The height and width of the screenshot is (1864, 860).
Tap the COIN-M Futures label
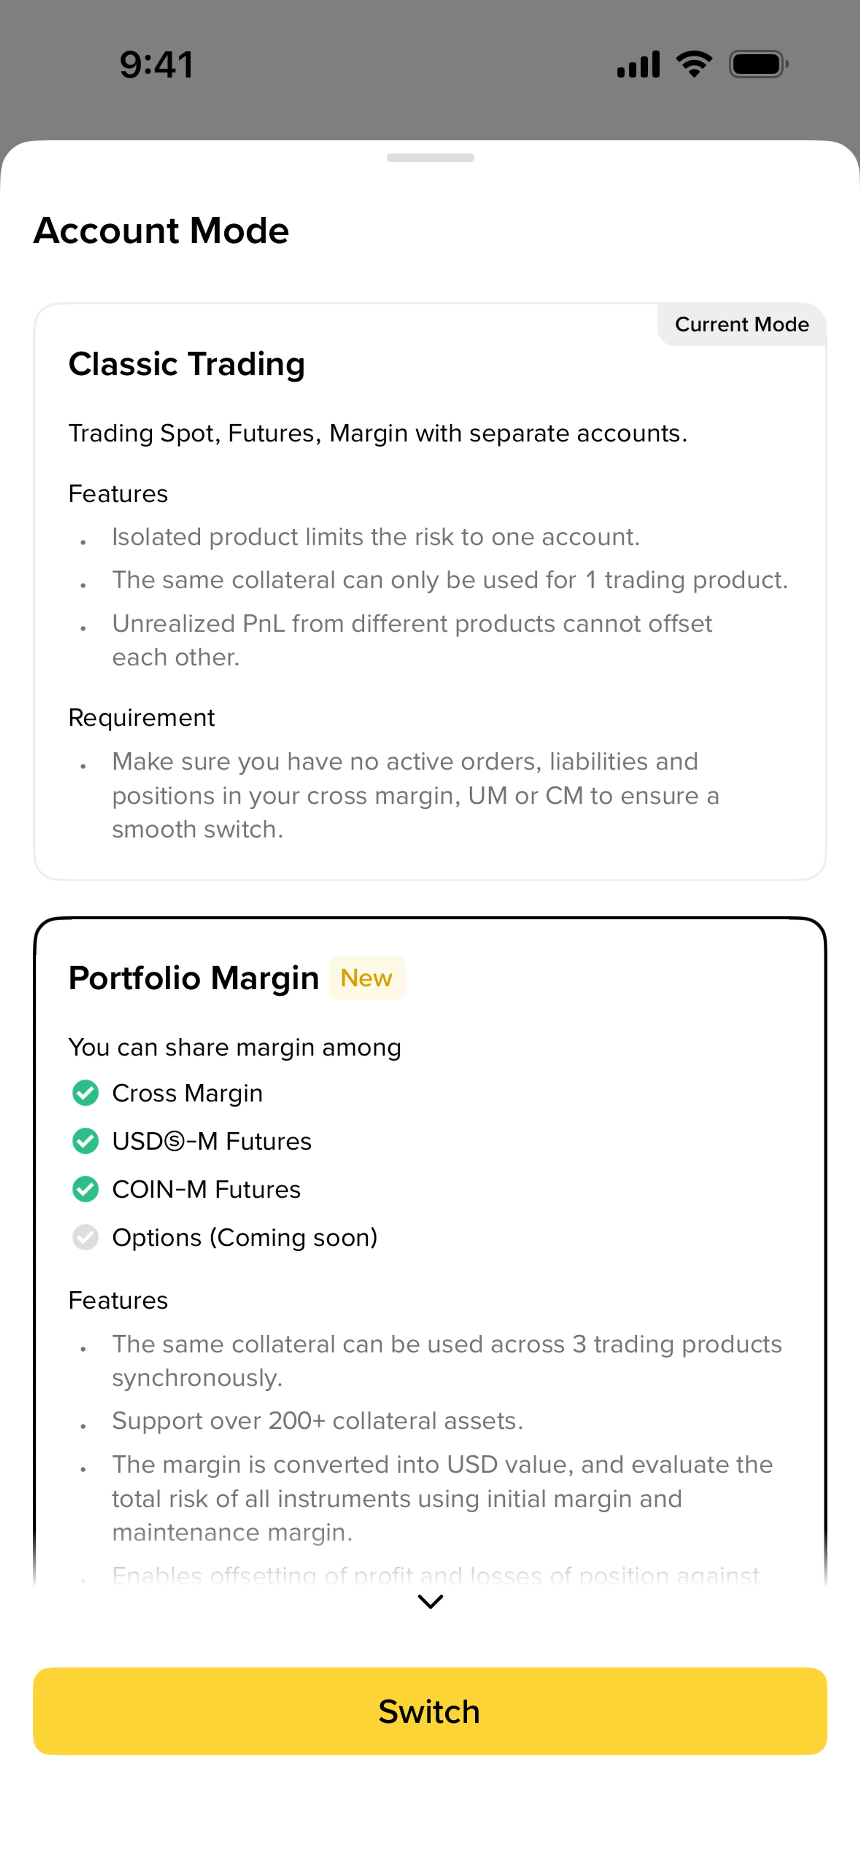click(x=206, y=1189)
